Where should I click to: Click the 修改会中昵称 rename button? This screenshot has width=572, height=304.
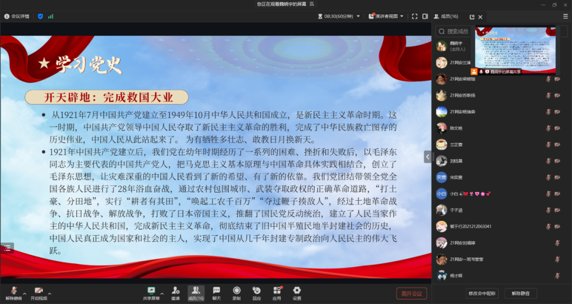point(481,293)
